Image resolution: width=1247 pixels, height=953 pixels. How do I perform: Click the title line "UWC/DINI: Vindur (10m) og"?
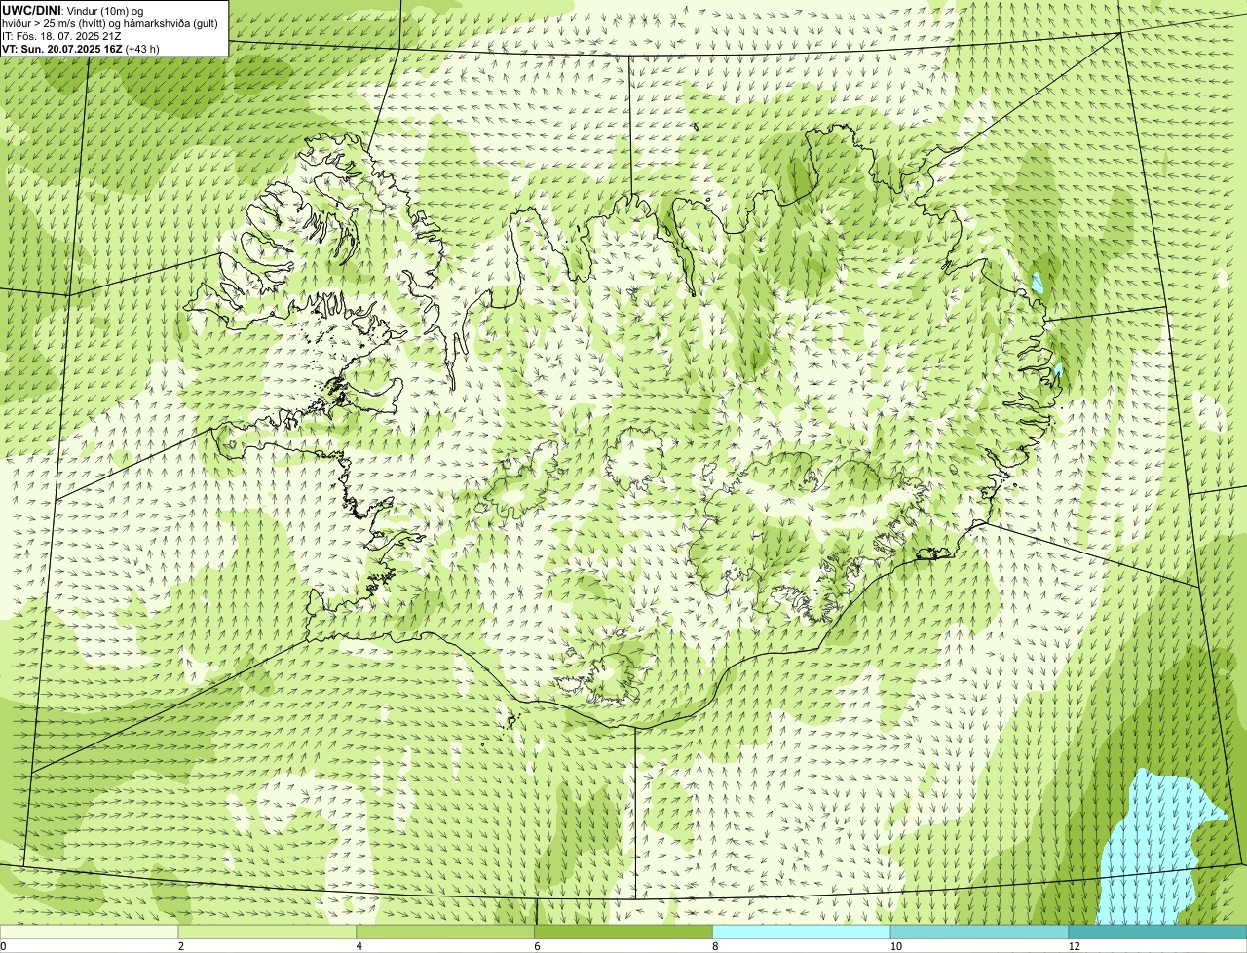pyautogui.click(x=73, y=10)
